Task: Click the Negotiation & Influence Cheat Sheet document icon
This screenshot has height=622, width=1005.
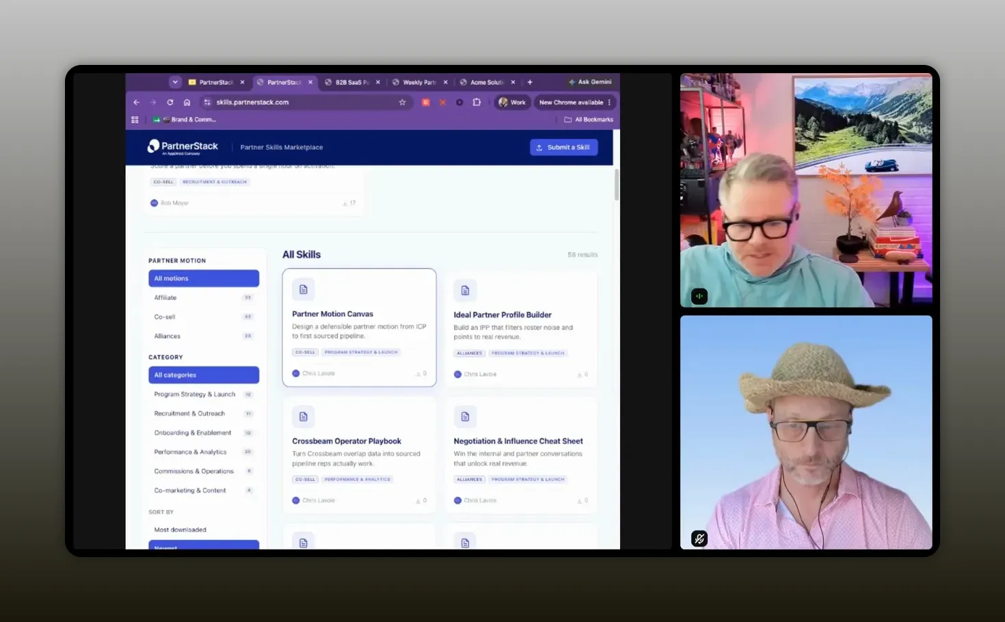Action: click(x=465, y=416)
